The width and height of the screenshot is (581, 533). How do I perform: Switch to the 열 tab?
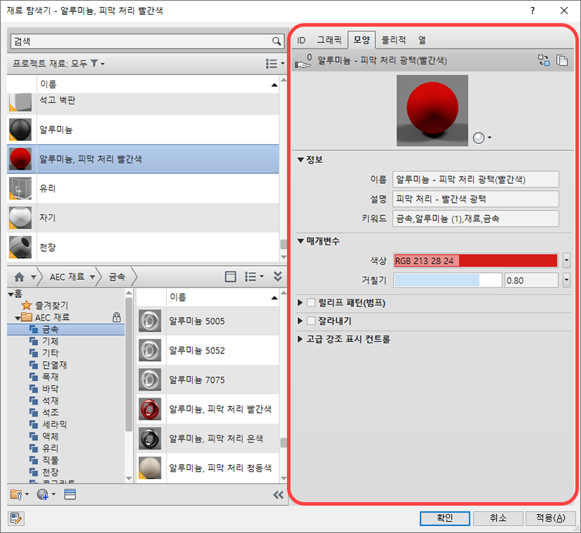[422, 40]
